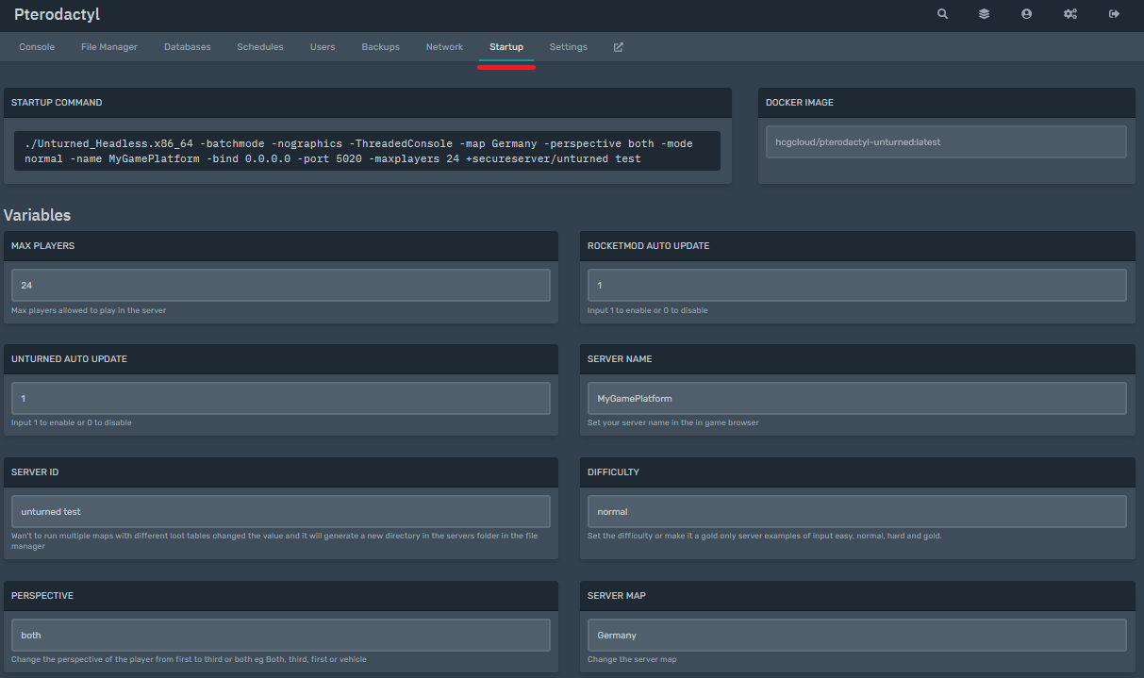Click the SERVER ID panel title
Screen dimensions: 1144x678
35,472
